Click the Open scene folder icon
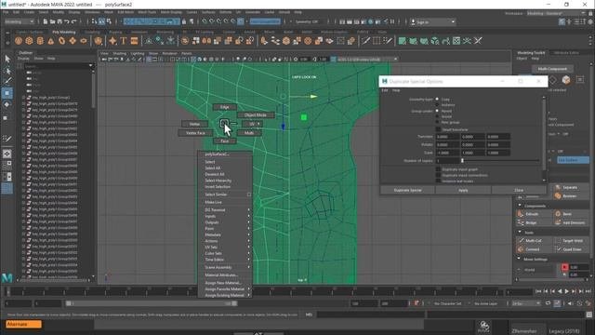 52,21
